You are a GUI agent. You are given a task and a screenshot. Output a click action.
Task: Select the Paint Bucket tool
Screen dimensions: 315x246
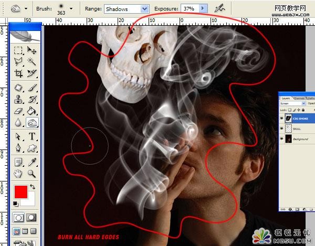(x=31, y=111)
